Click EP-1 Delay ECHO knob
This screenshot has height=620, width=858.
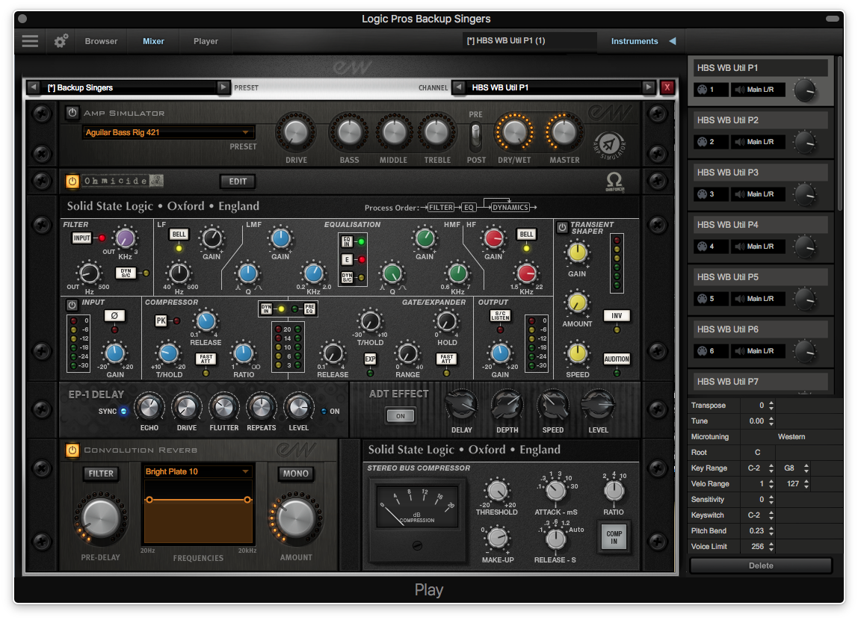pos(149,407)
